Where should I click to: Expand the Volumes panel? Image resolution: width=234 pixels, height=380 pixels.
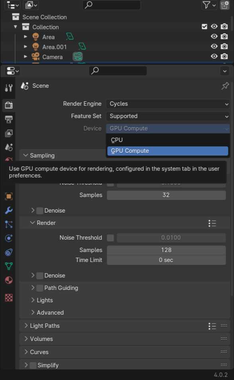(x=26, y=339)
